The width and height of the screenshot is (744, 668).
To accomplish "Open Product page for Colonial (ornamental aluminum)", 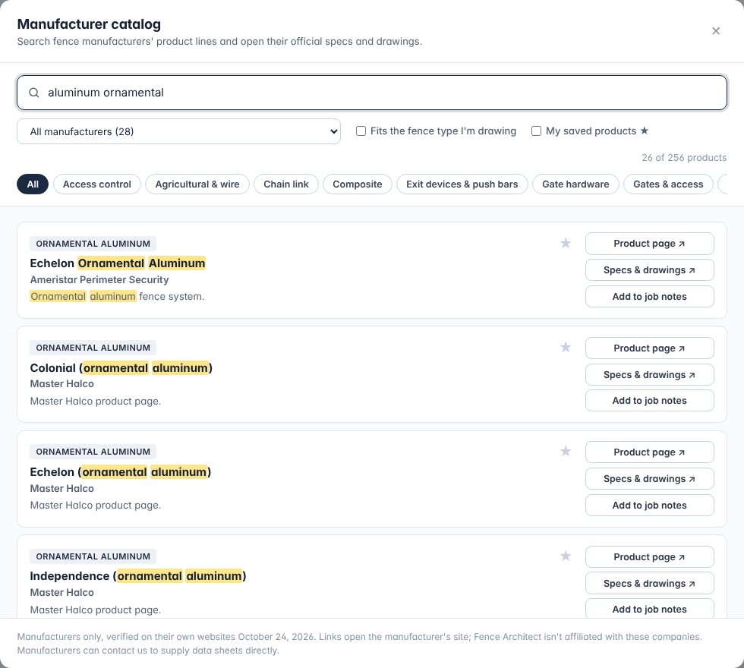I will pyautogui.click(x=650, y=348).
